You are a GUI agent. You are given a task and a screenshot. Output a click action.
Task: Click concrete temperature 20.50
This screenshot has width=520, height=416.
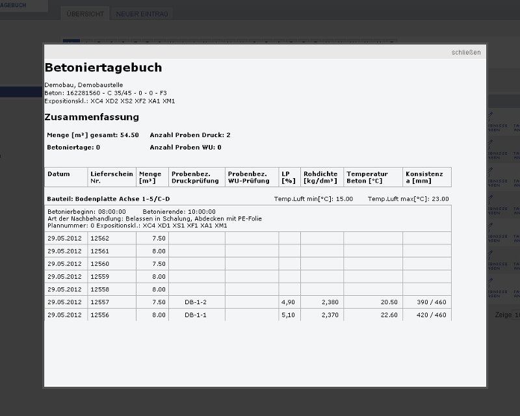tap(389, 302)
